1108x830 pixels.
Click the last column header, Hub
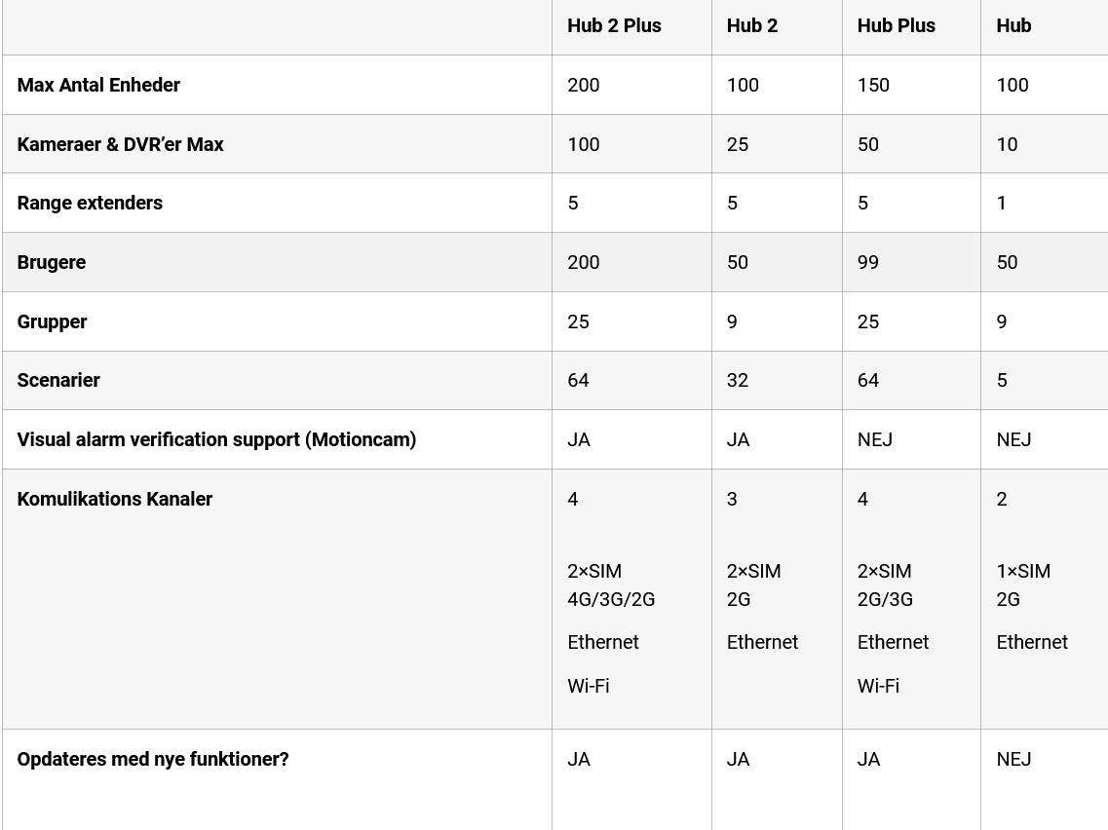pos(1013,26)
